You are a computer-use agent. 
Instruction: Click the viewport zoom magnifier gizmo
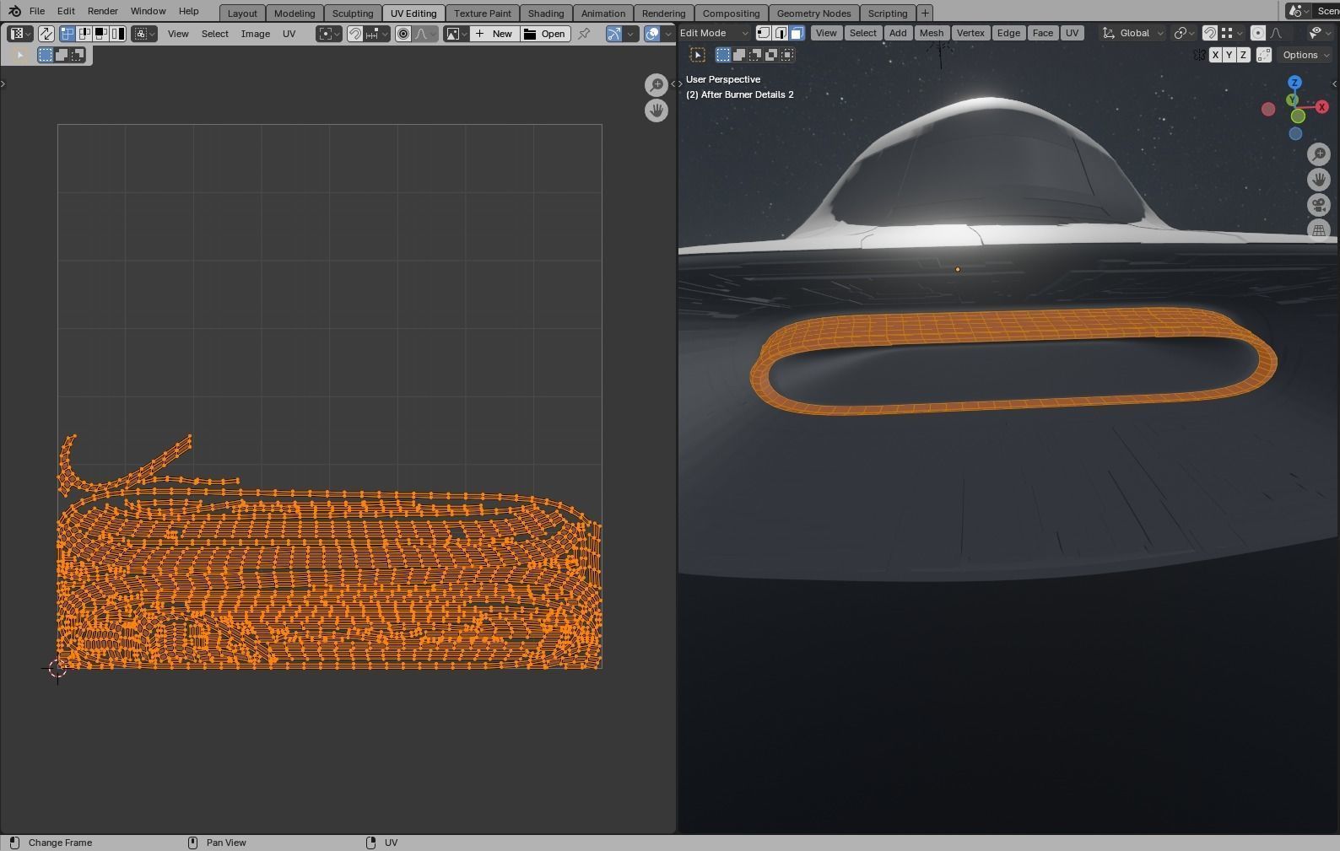[1319, 154]
